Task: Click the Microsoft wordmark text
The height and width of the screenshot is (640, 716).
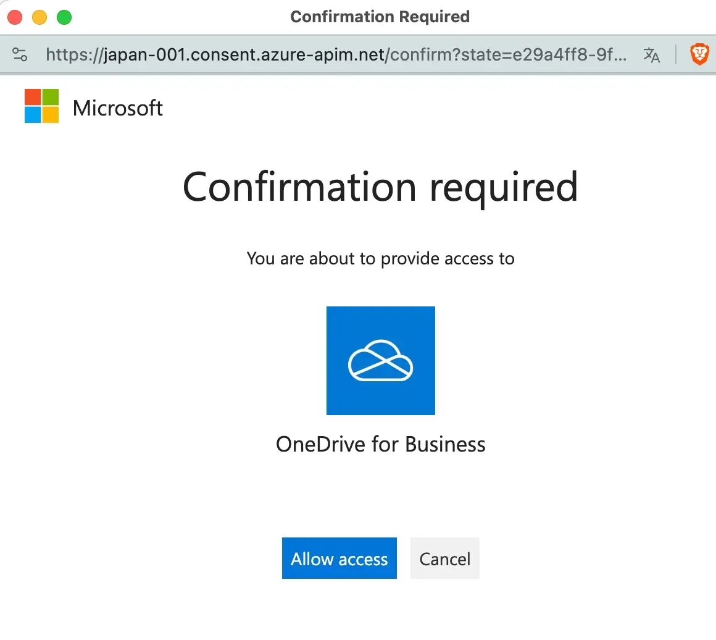Action: (118, 108)
